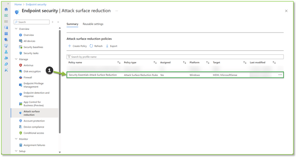Open the Security baselines icon
Image resolution: width=297 pixels, height=158 pixels.
[x=20, y=47]
